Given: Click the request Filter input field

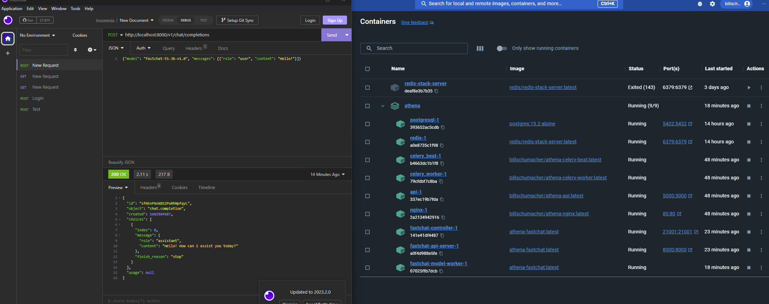Looking at the screenshot, I should (x=44, y=50).
